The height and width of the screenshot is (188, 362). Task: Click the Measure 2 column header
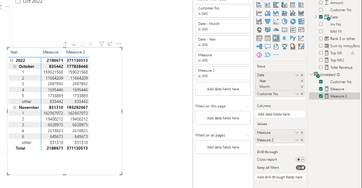point(76,52)
